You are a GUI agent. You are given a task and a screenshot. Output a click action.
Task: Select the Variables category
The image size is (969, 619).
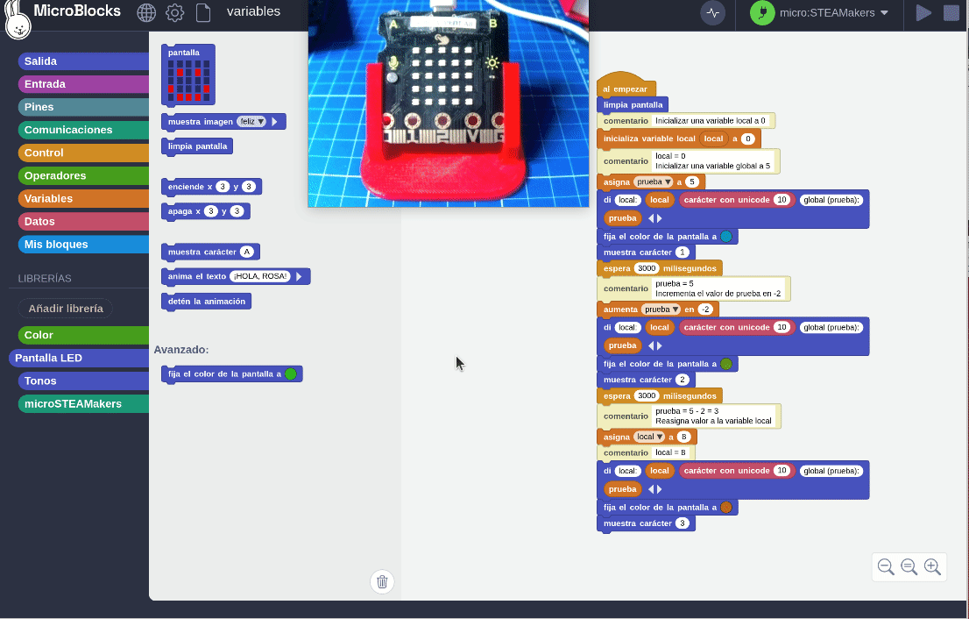(x=83, y=198)
